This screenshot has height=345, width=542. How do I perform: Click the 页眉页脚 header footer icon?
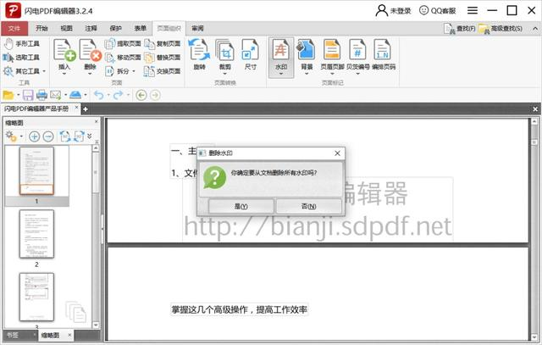332,51
